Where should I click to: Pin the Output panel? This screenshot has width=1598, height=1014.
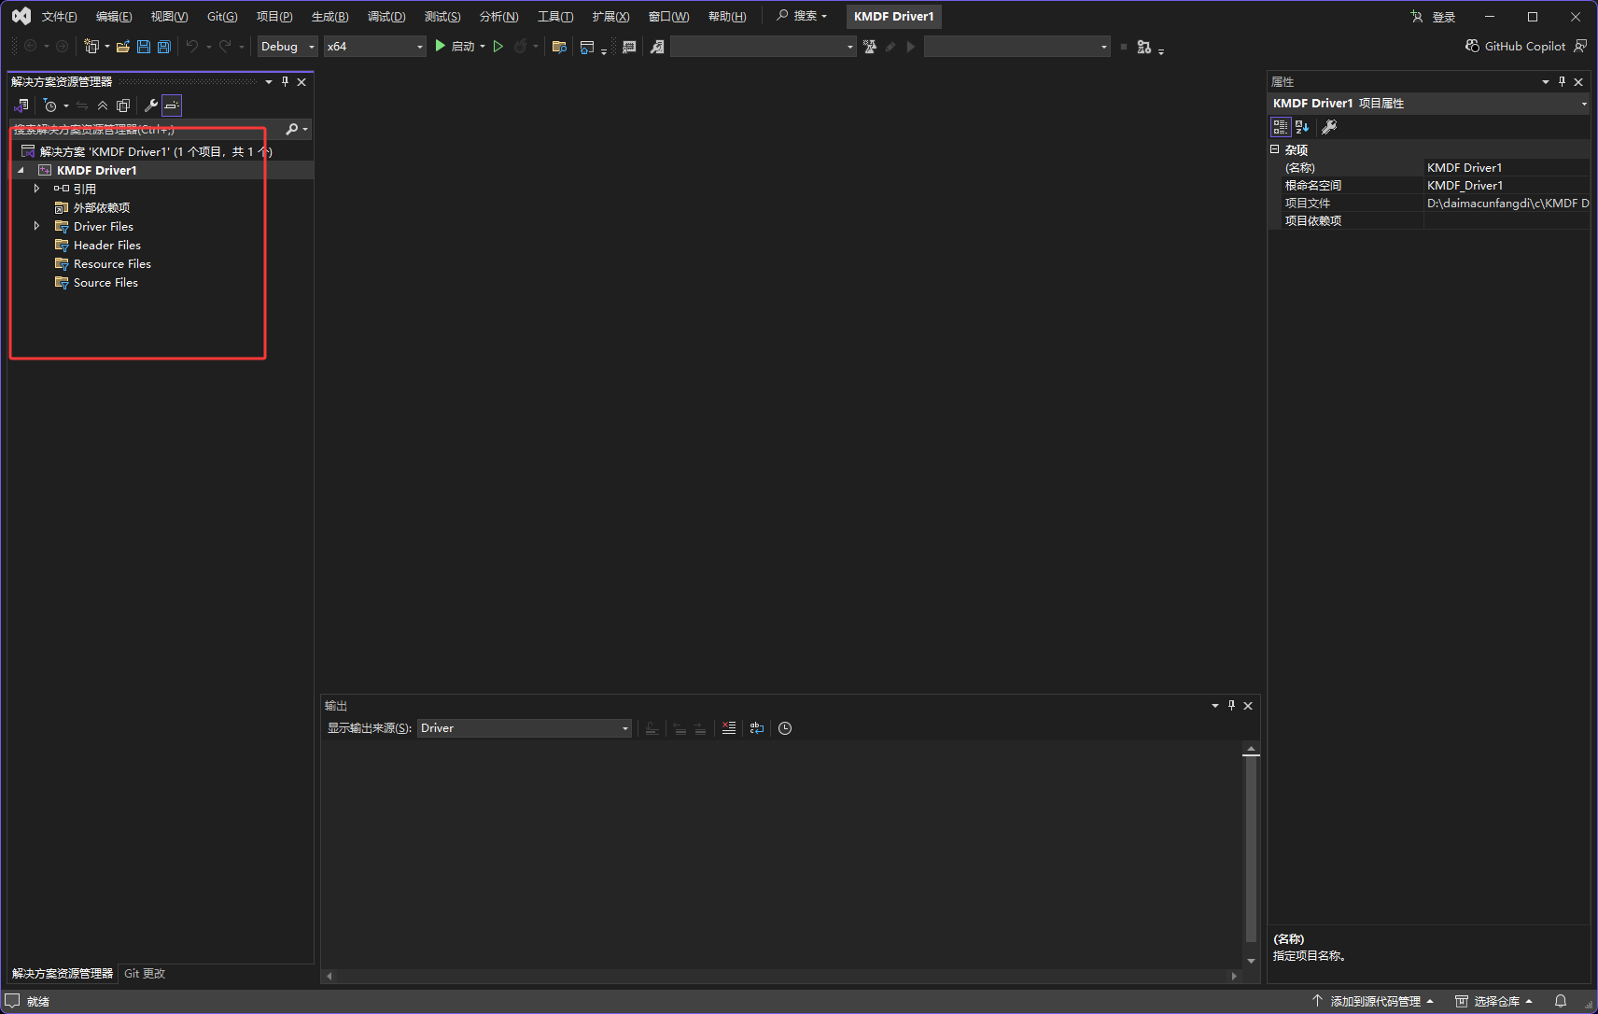[x=1232, y=706]
